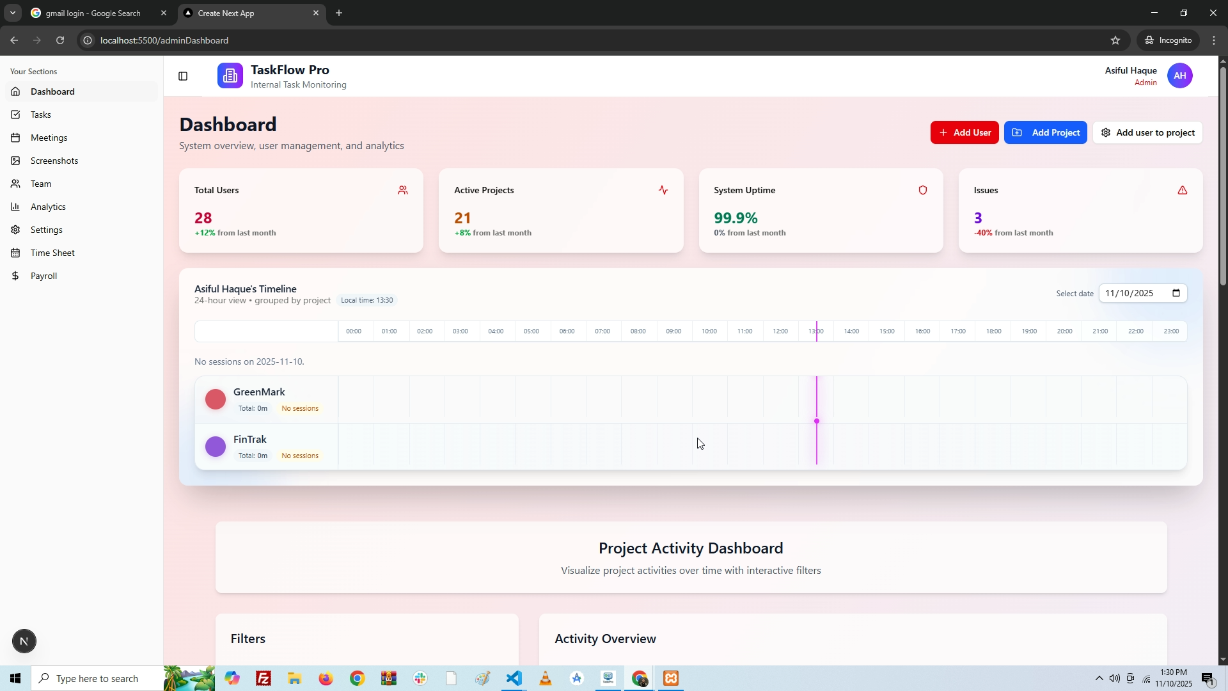Click the Add user to project button

[x=1147, y=132]
